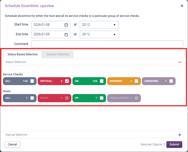
Task: Open the Start time calendar picker
Action: (66, 25)
